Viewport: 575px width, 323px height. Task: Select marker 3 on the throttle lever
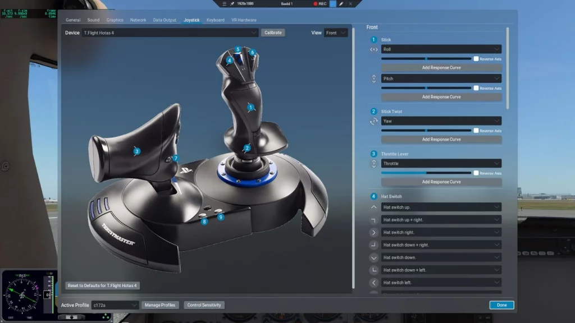click(136, 151)
